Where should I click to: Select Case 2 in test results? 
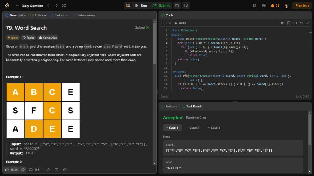pos(193,128)
